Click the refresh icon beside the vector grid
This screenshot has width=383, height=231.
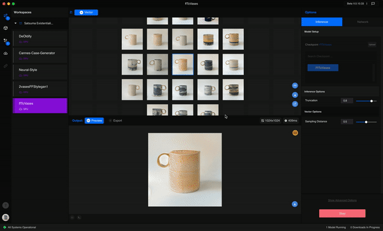point(295,104)
